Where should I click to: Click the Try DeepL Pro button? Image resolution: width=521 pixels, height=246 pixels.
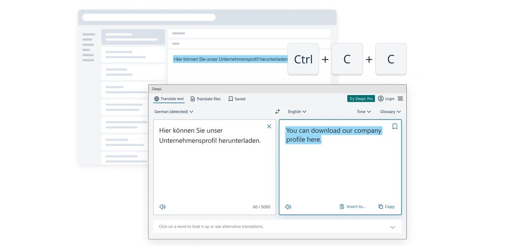(361, 98)
